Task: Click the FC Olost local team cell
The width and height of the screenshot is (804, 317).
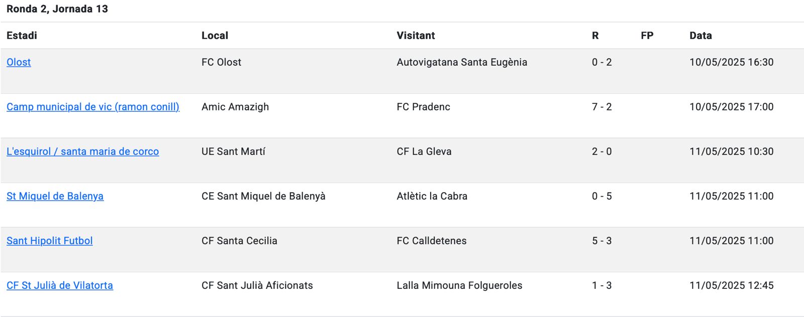Action: [221, 62]
